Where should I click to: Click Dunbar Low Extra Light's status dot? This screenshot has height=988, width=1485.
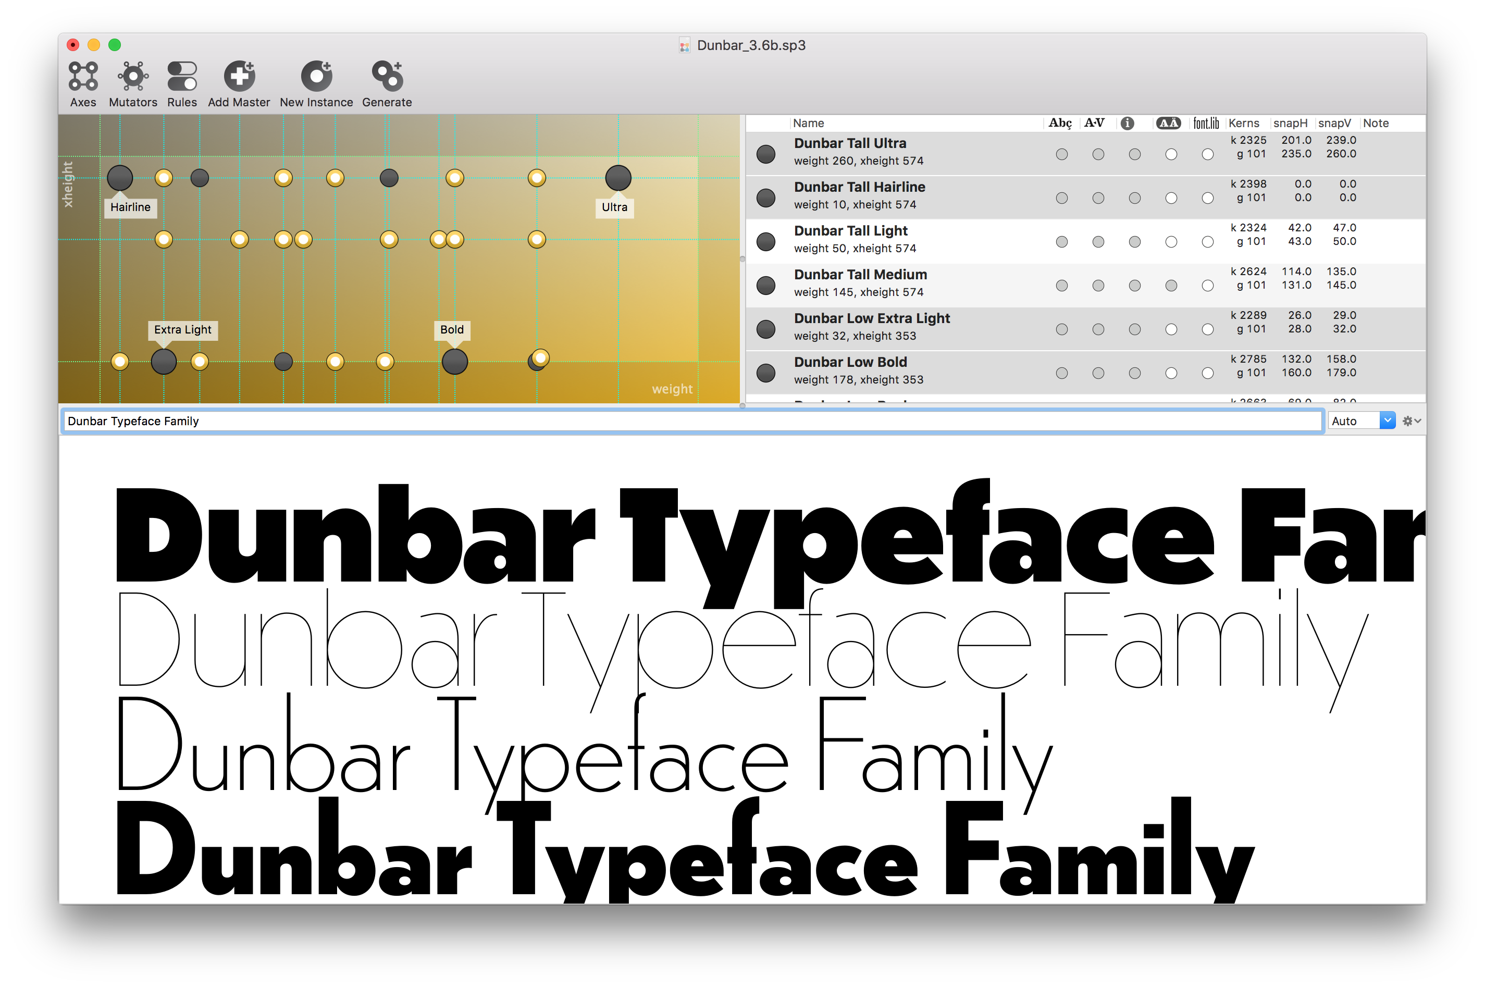[x=765, y=329]
